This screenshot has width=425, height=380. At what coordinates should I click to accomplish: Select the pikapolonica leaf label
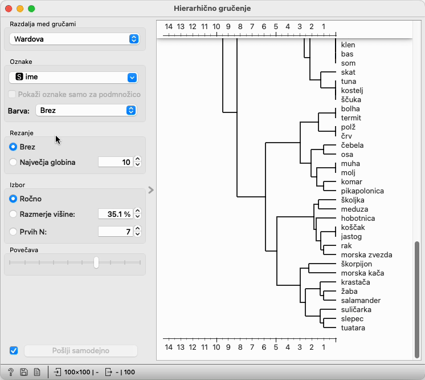pyautogui.click(x=362, y=191)
